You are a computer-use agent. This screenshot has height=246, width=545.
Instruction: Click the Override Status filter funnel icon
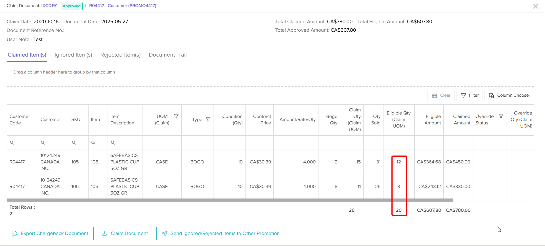(501, 116)
